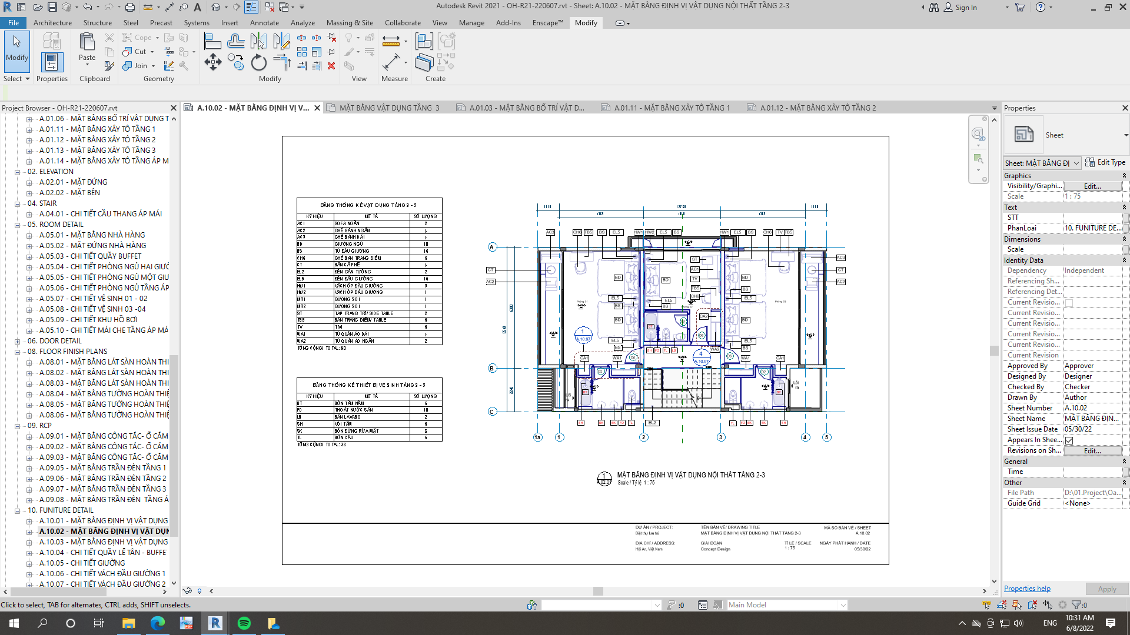Screen dimensions: 1130x635
Task: Click the Copy tool icon in the Modify panel
Action: 235,62
